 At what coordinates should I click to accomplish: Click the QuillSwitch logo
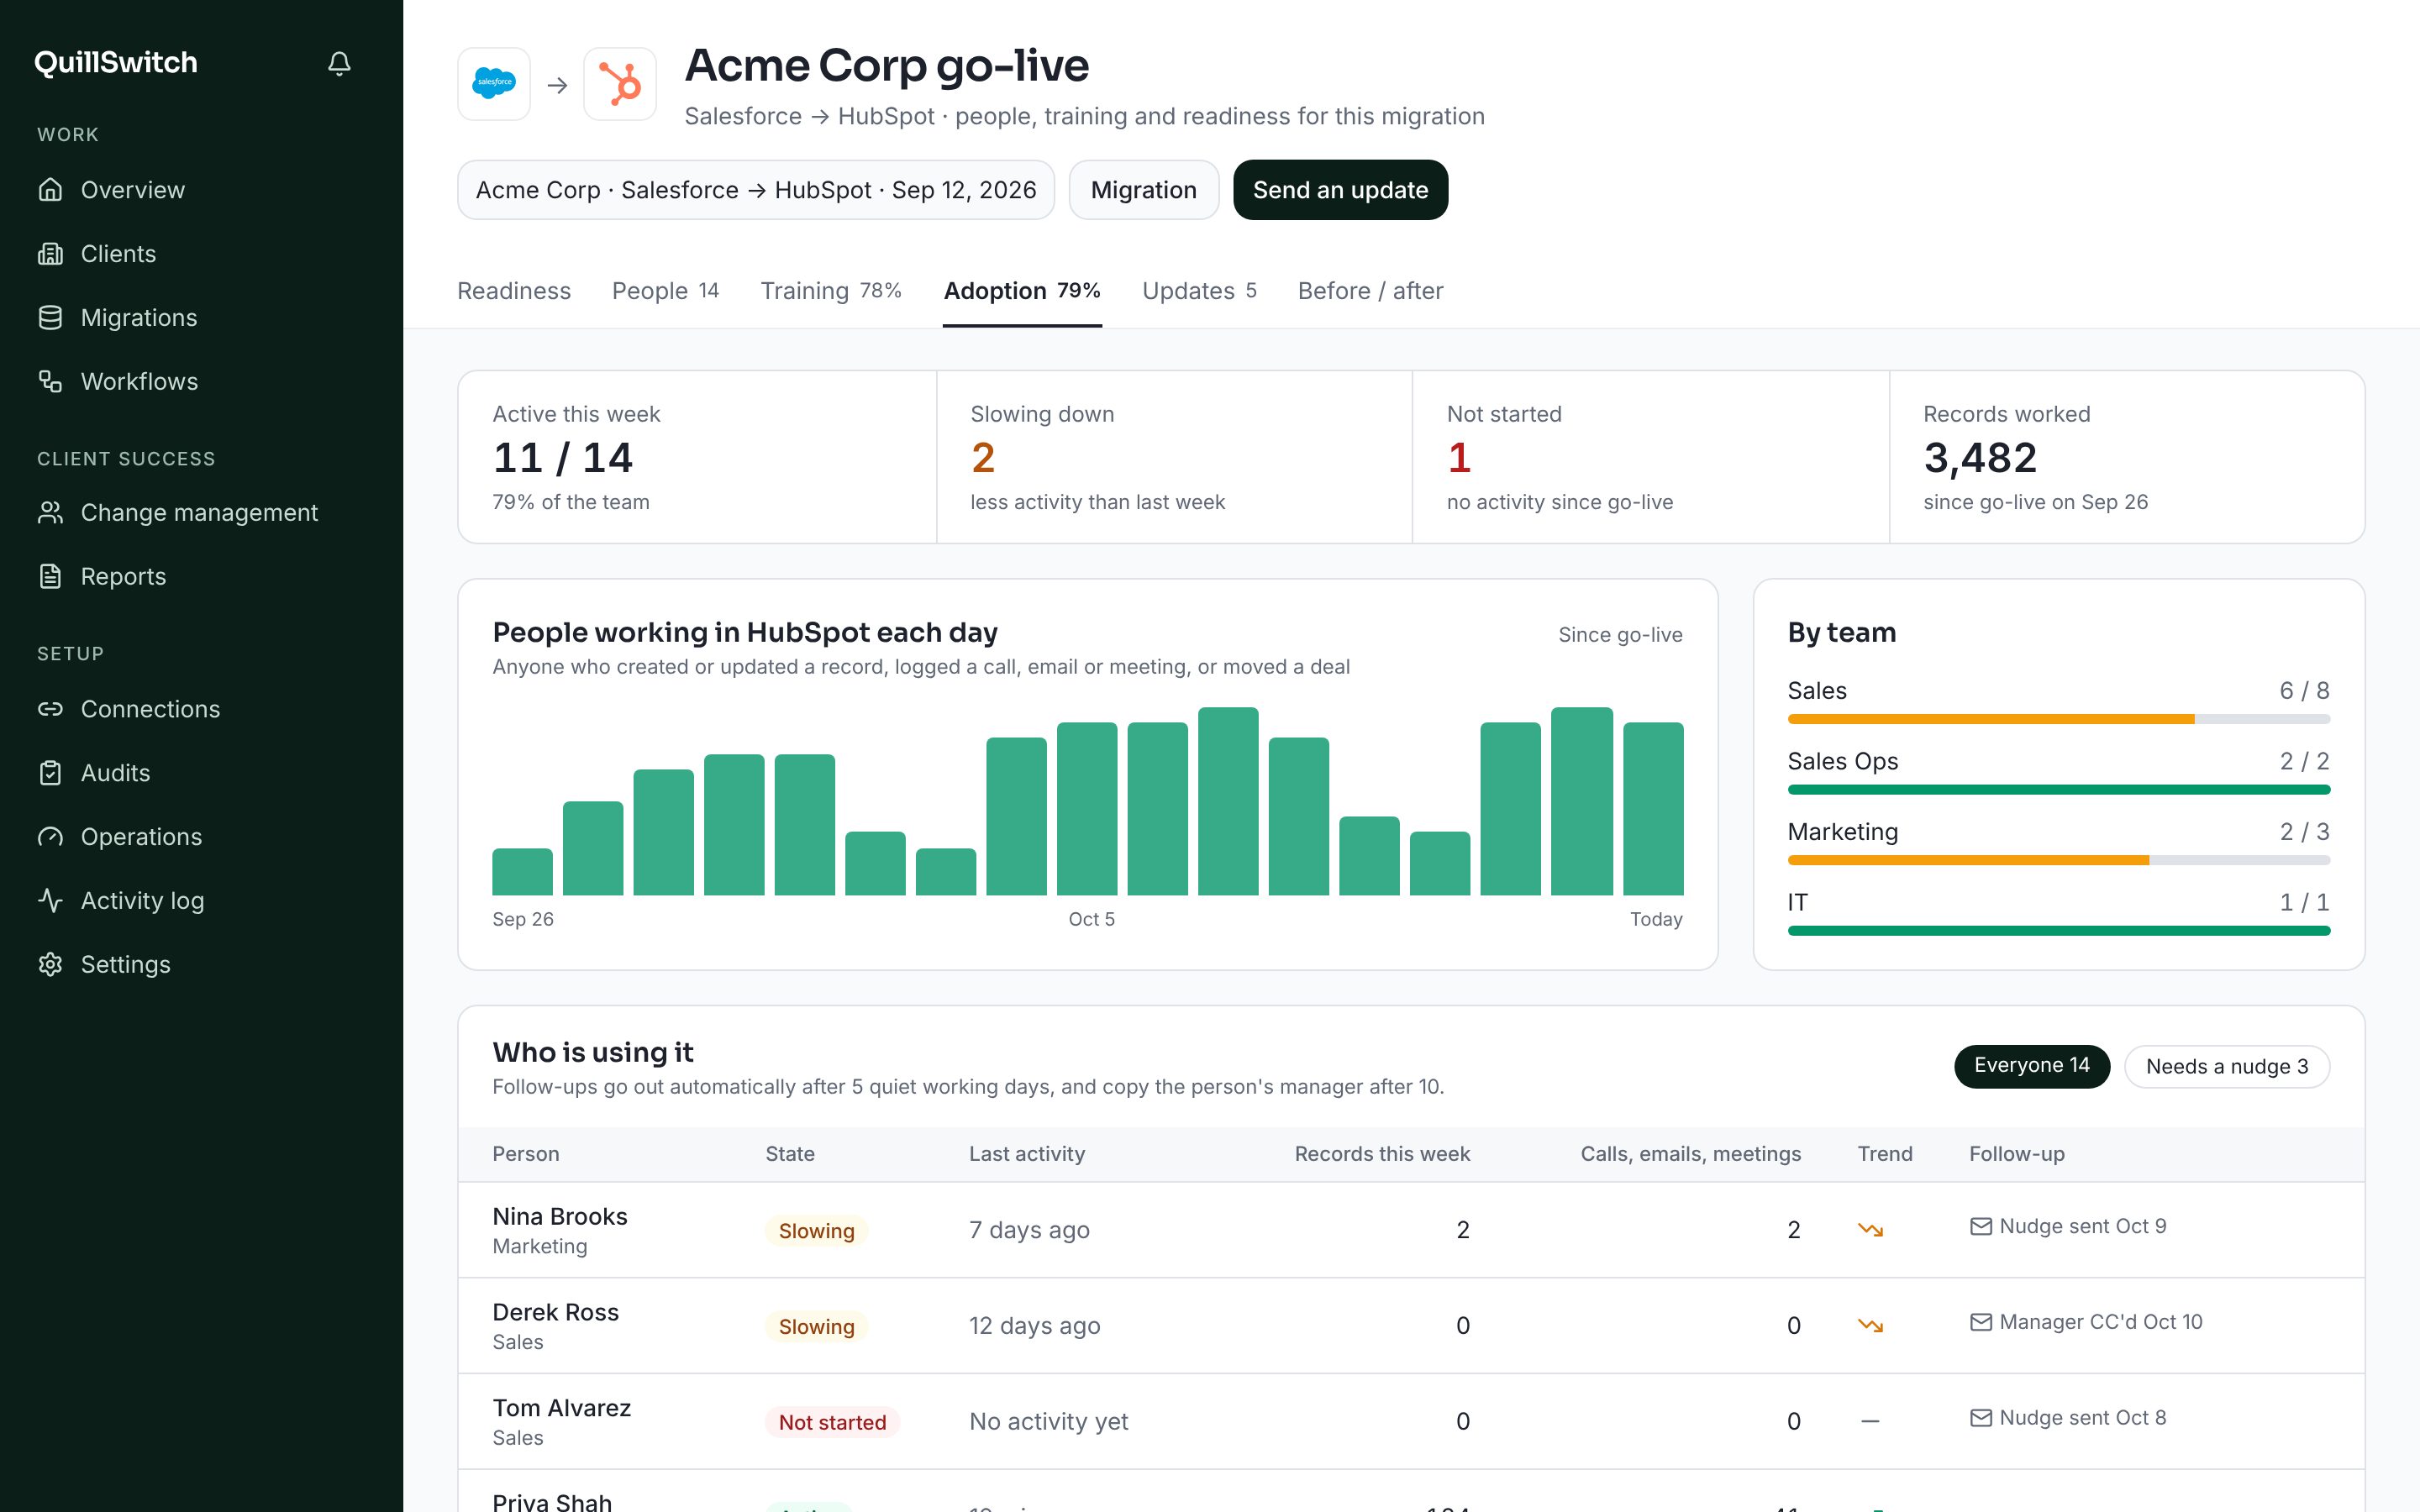(x=116, y=63)
